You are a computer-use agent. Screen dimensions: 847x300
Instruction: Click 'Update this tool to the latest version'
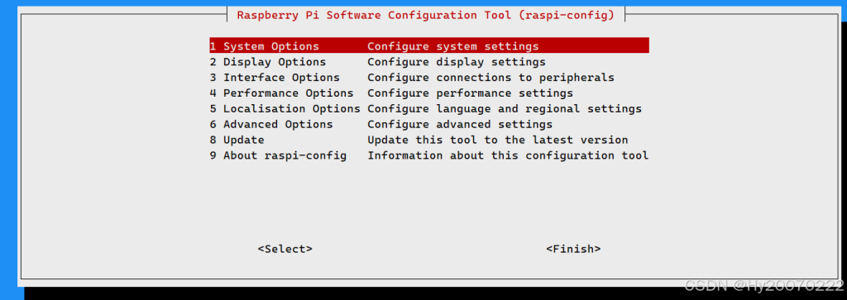click(x=498, y=140)
